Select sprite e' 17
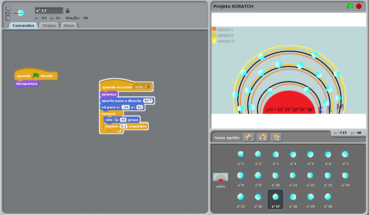The image size is (369, 215). [x=276, y=199]
